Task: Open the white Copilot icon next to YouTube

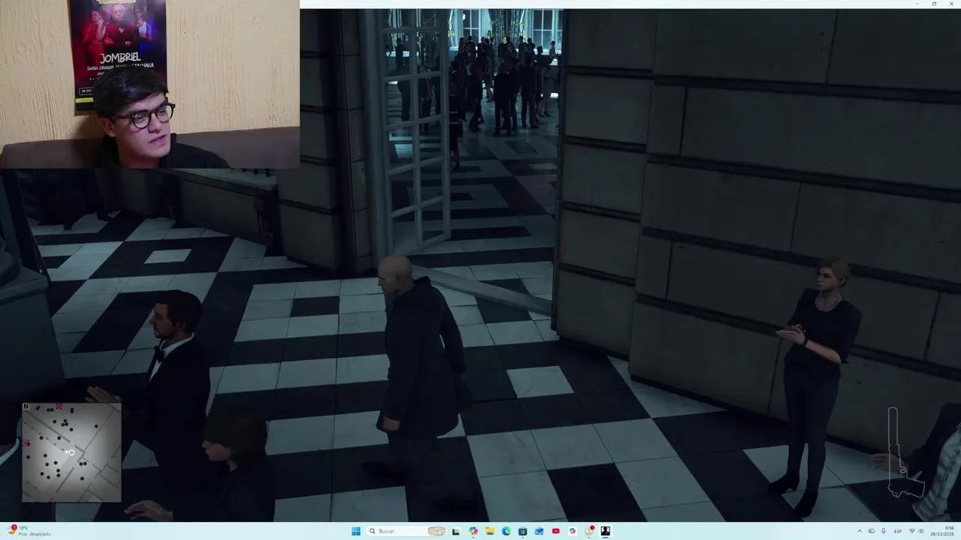Action: coord(572,531)
